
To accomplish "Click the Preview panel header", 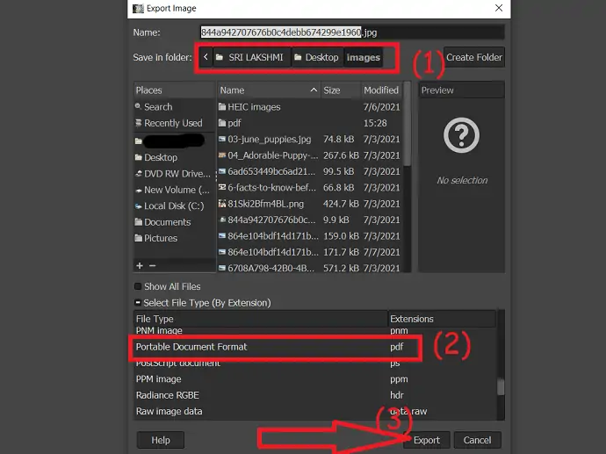I will pyautogui.click(x=461, y=90).
